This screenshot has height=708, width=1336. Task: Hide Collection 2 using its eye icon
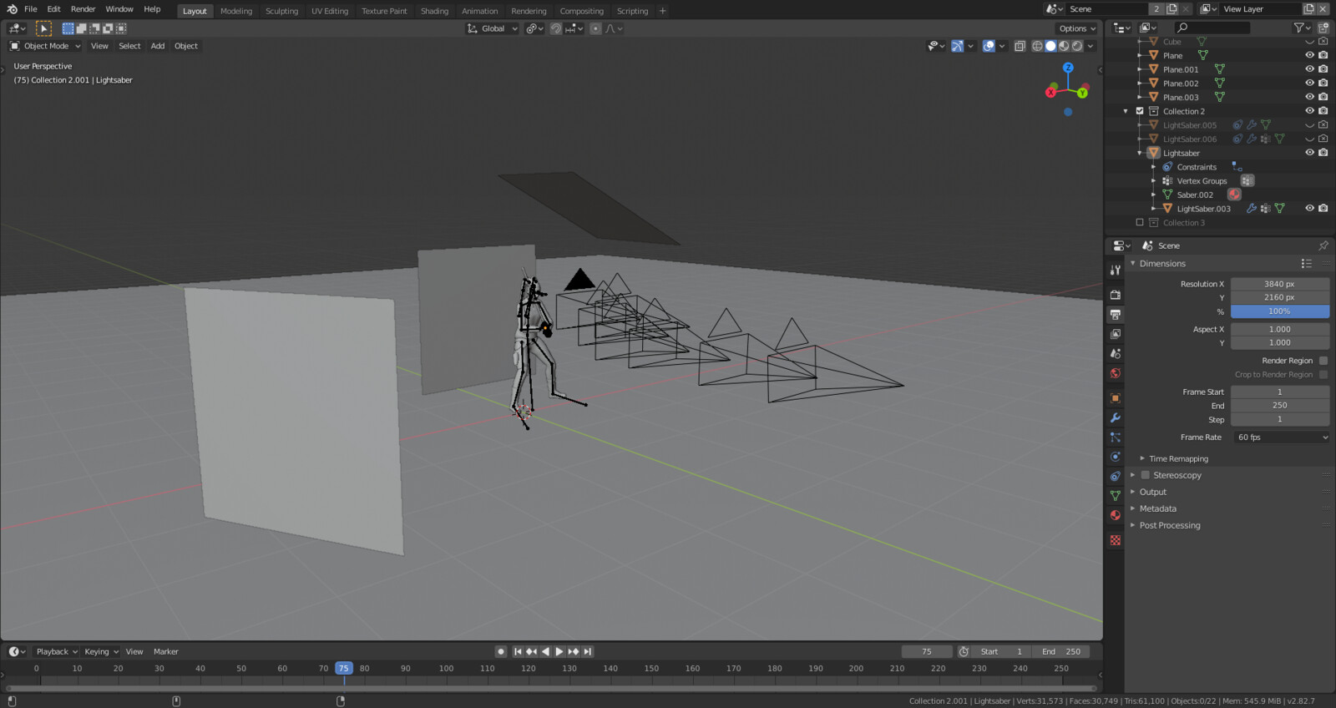click(1309, 111)
